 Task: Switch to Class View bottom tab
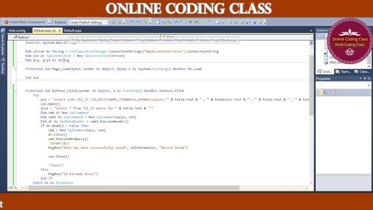pos(361,71)
